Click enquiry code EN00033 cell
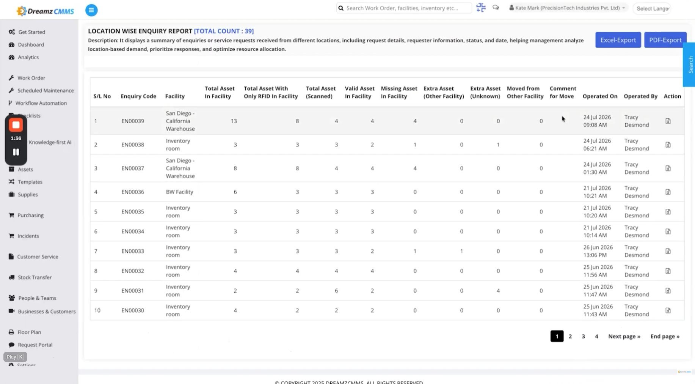Viewport: 695px width, 384px height. click(x=133, y=251)
